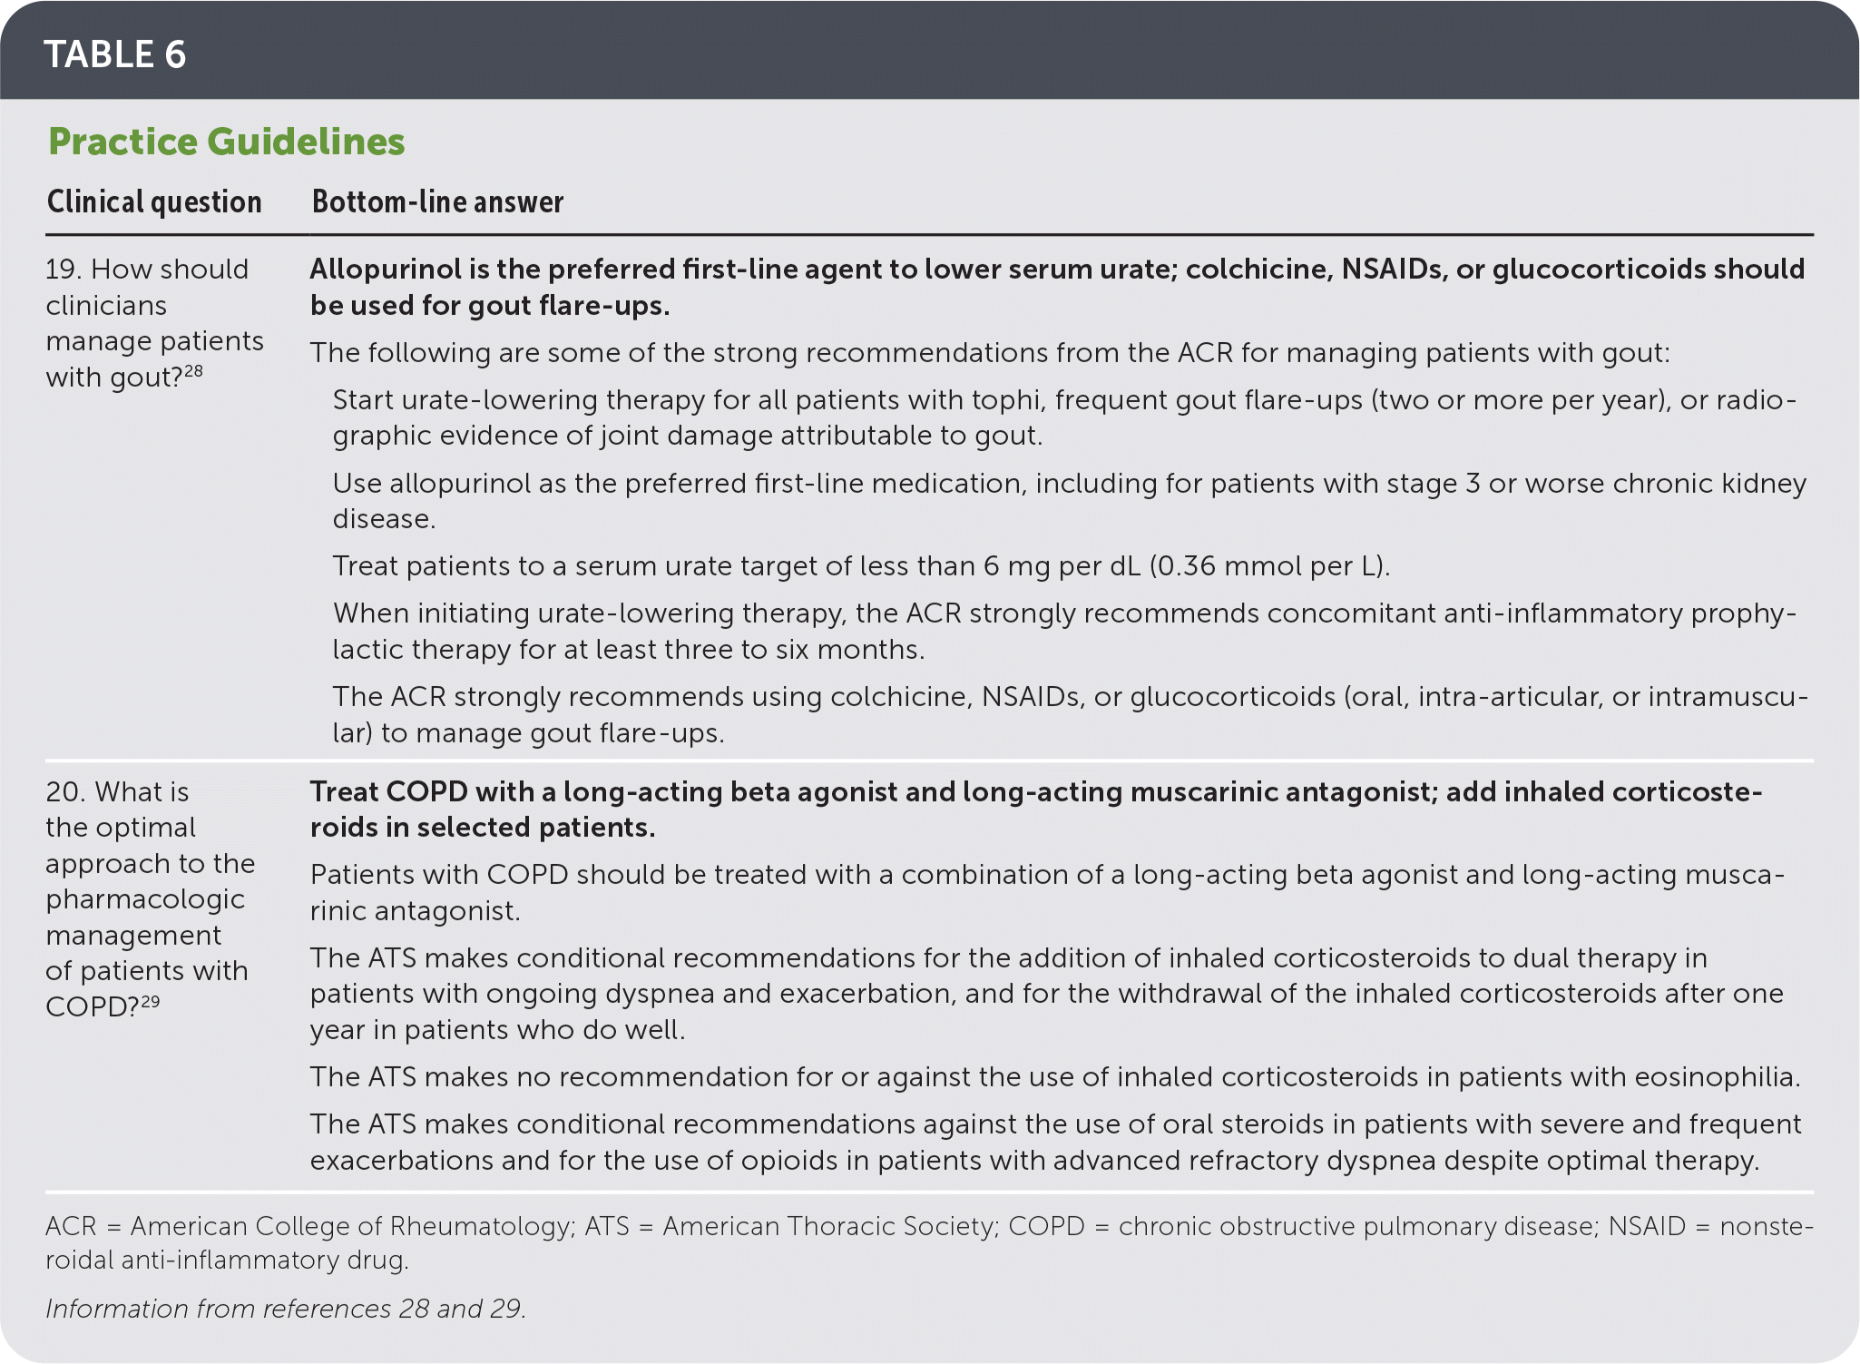
Task: Click the serum urate target of 6 mg line
Action: coord(861,566)
